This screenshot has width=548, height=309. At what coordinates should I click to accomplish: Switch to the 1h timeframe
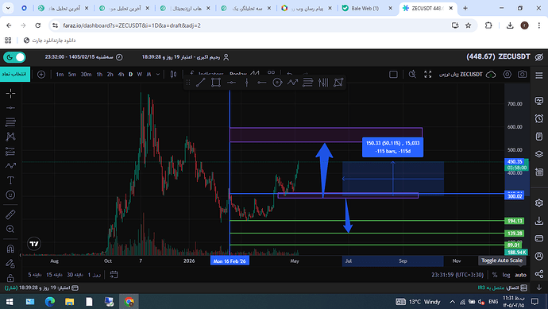[x=99, y=74]
